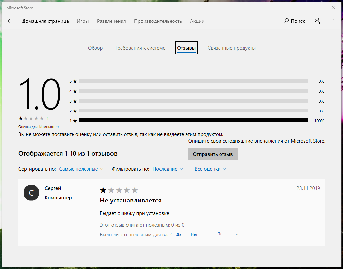Open the 'Все оценки' rating filter
The width and height of the screenshot is (343, 269).
(x=210, y=169)
